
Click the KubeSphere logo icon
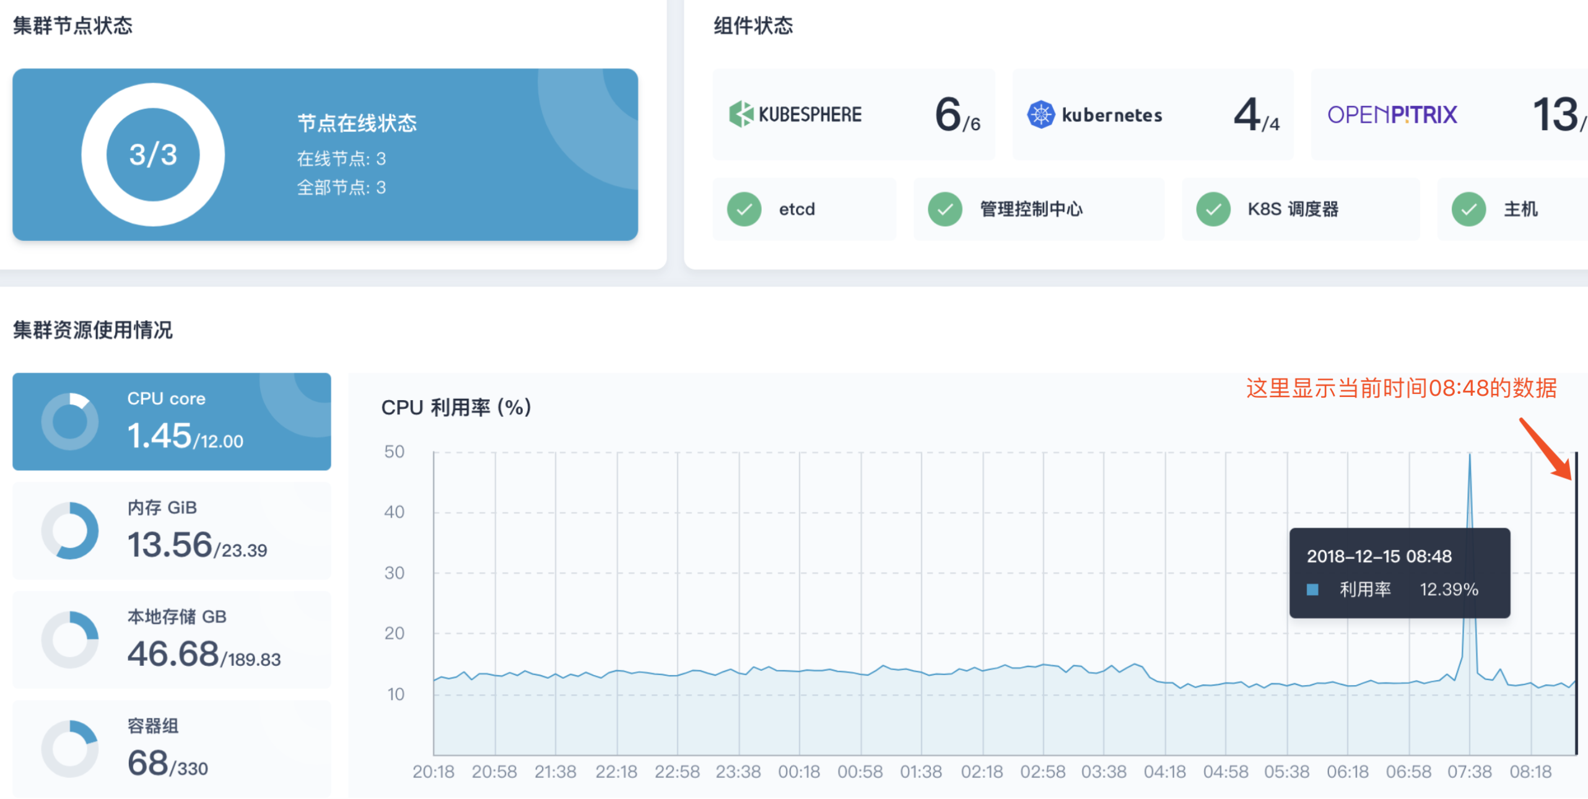[x=741, y=114]
